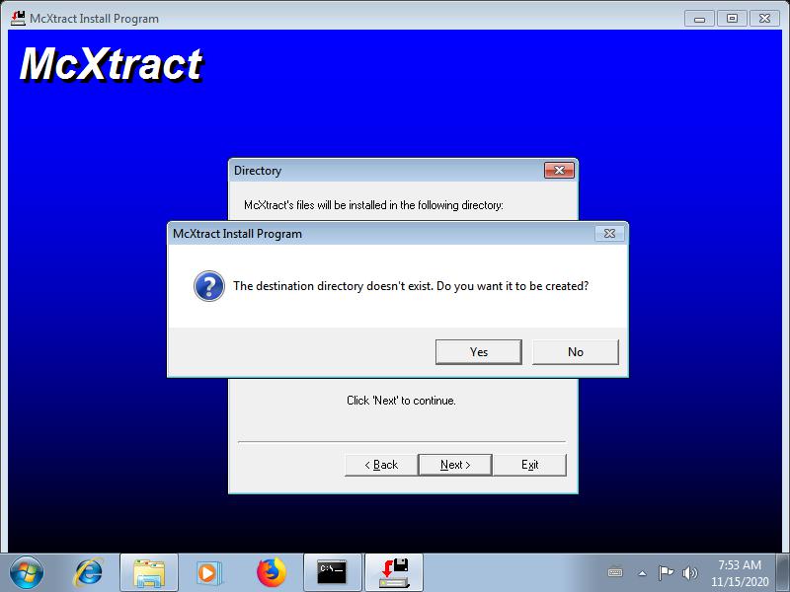Open Windows Media Player from taskbar
Image resolution: width=790 pixels, height=592 pixels.
click(207, 573)
